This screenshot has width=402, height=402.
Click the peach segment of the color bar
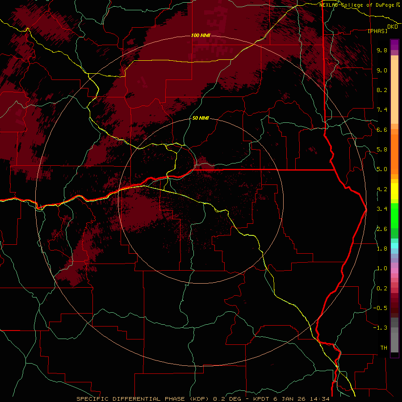click(x=394, y=92)
